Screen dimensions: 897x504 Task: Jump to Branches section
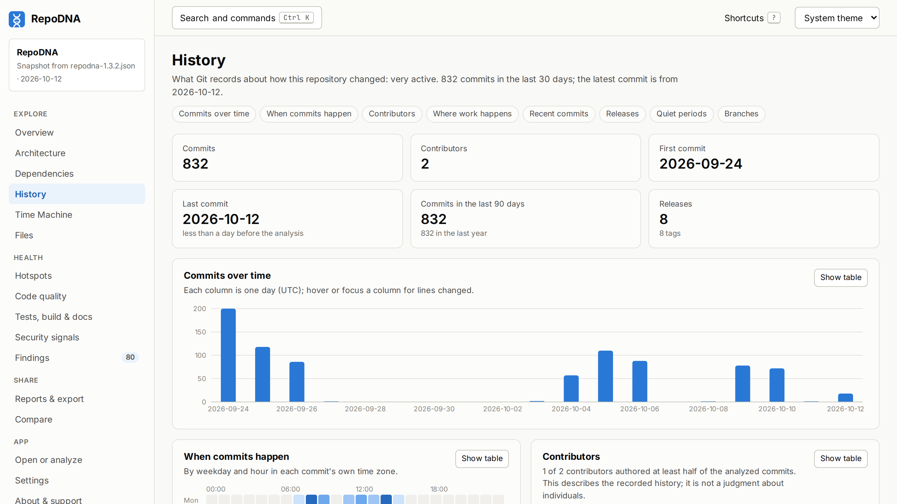click(x=741, y=114)
